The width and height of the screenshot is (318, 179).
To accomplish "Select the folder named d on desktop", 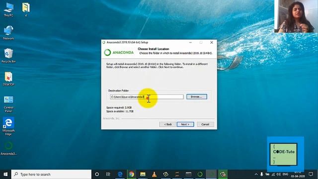I will [26, 10].
